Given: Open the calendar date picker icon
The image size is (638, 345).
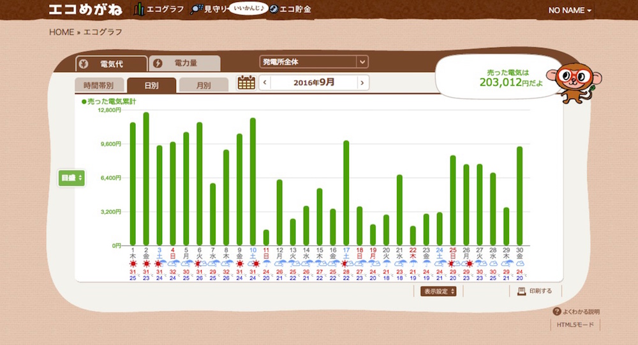Looking at the screenshot, I should [x=246, y=82].
